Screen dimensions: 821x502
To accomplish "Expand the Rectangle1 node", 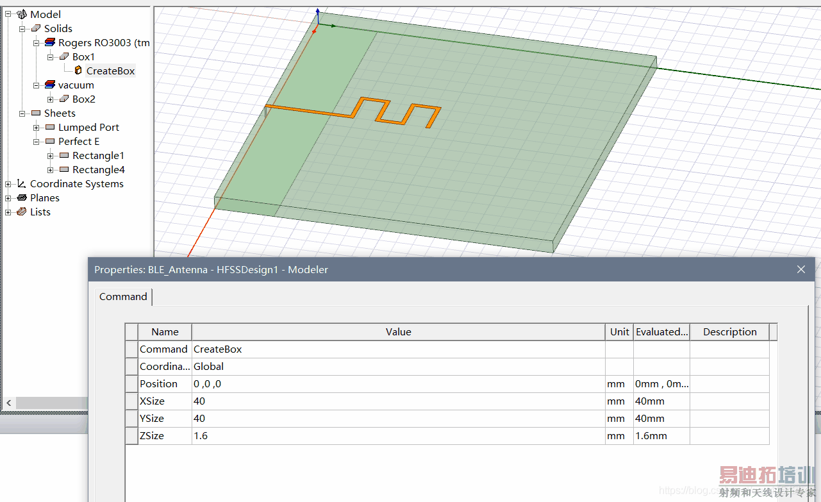I will [51, 155].
